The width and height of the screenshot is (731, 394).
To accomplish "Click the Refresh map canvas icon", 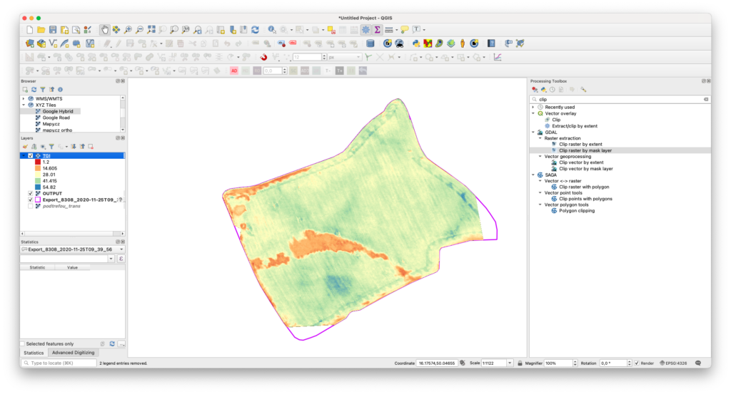I will pyautogui.click(x=255, y=30).
